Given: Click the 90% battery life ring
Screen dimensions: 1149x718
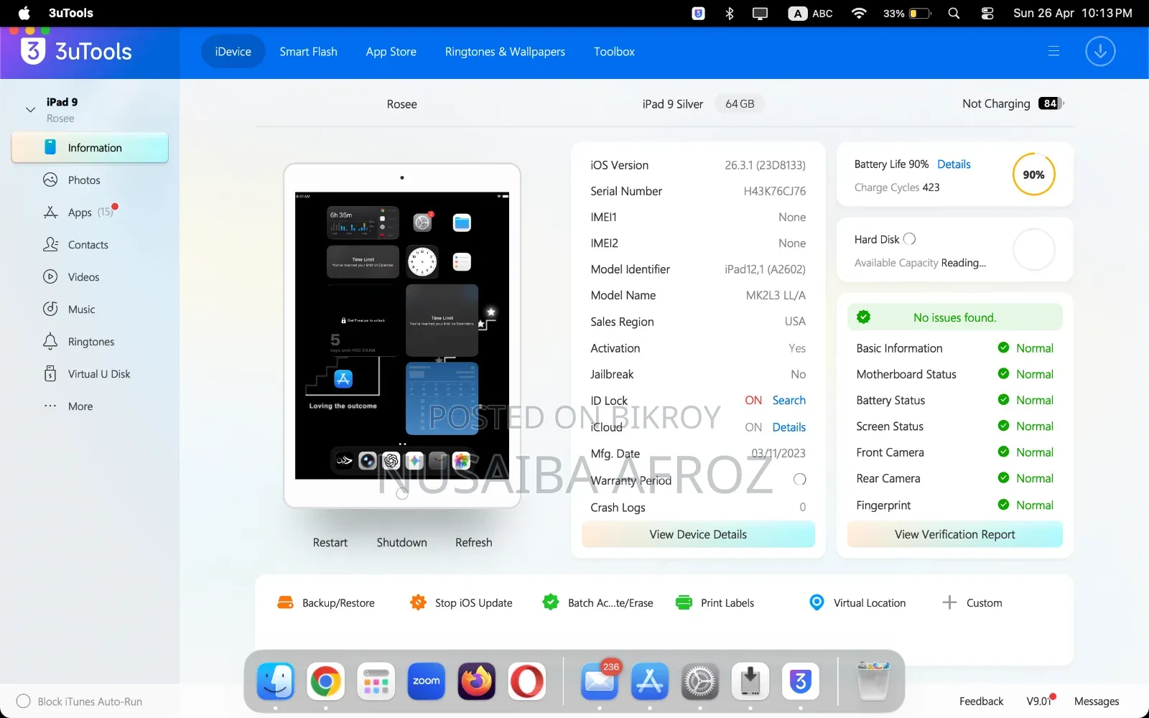Looking at the screenshot, I should pyautogui.click(x=1033, y=174).
